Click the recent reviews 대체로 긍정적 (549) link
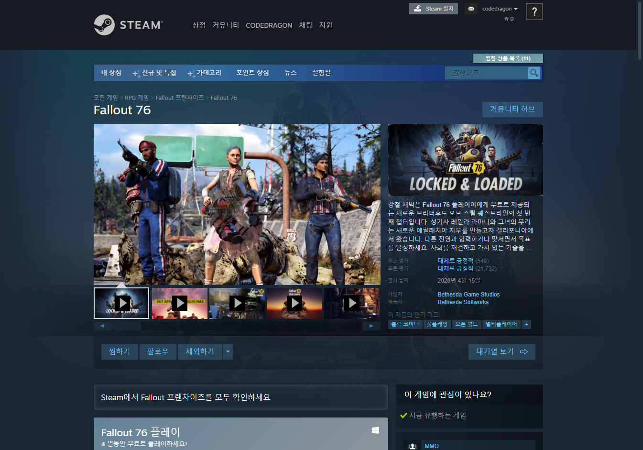The height and width of the screenshot is (450, 643). tap(463, 261)
